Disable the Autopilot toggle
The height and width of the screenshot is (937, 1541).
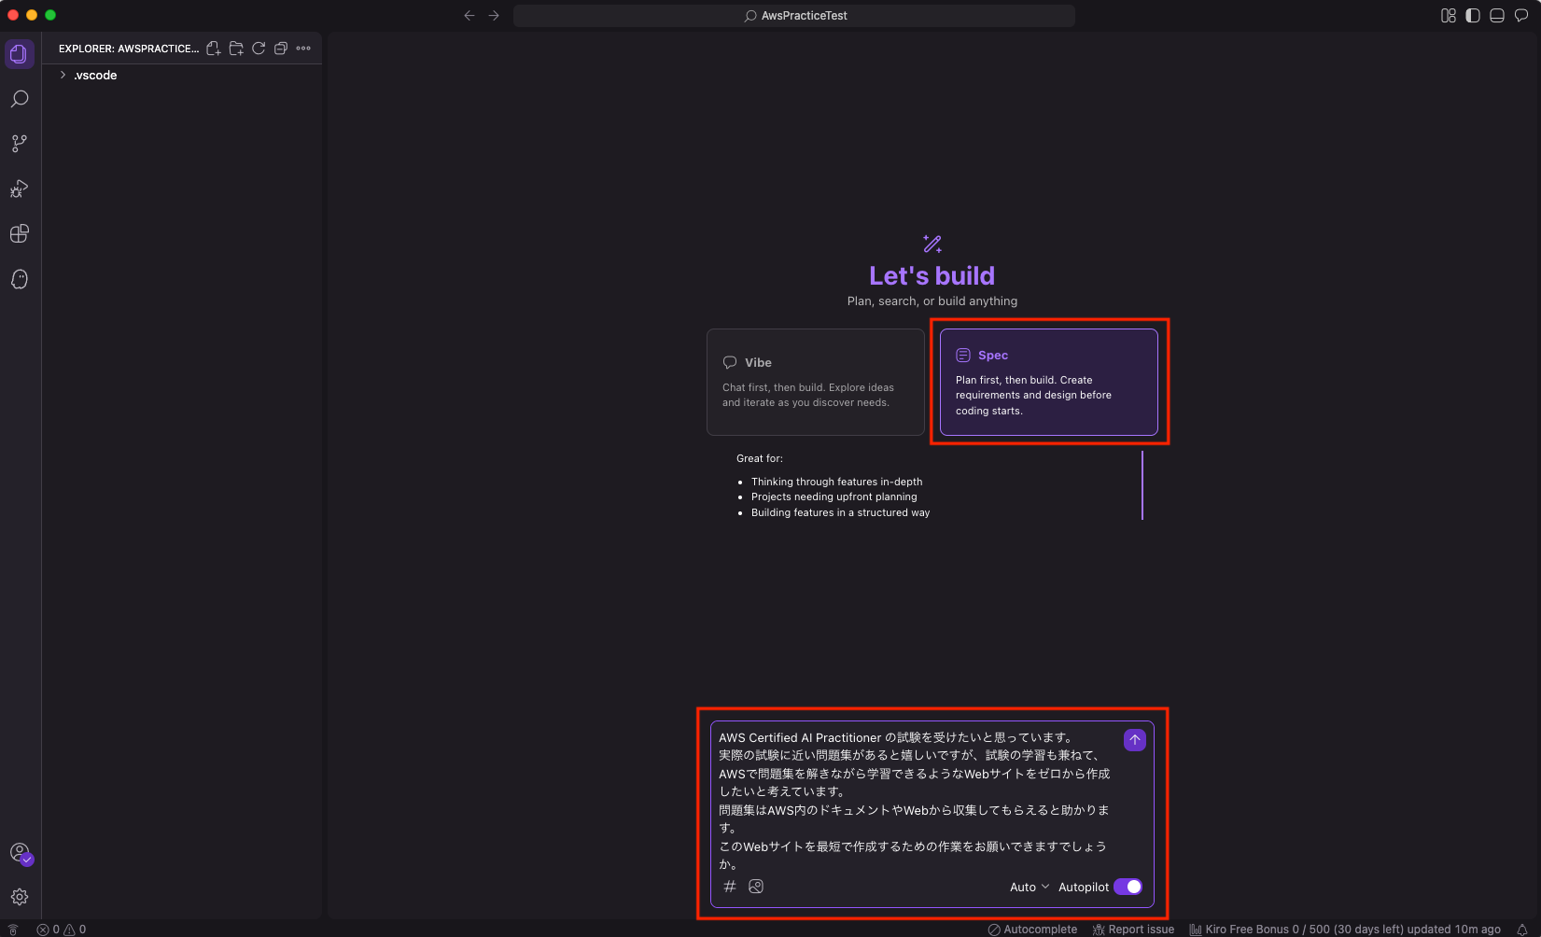coord(1128,887)
